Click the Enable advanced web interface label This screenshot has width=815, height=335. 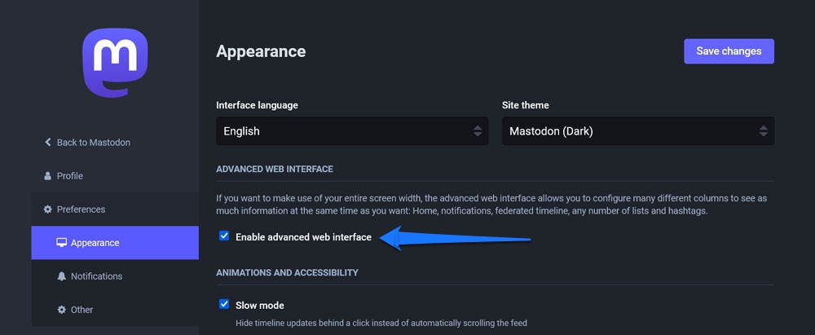[x=303, y=237]
